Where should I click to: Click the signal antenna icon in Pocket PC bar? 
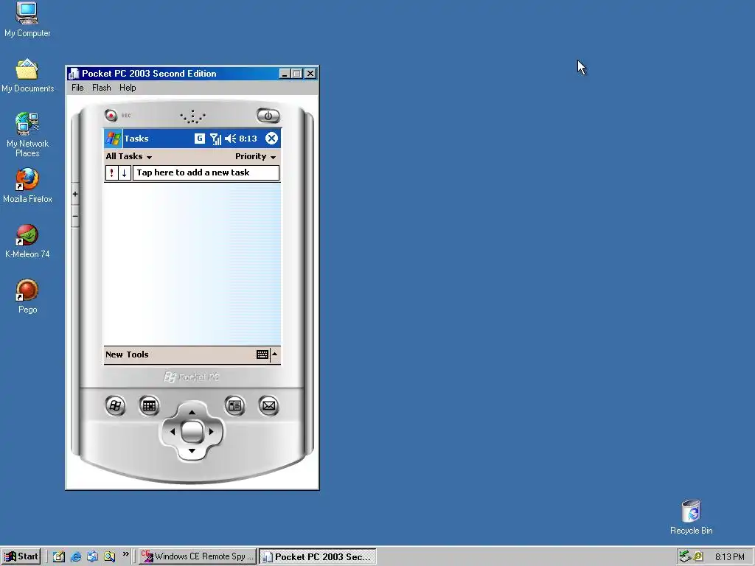tap(215, 139)
